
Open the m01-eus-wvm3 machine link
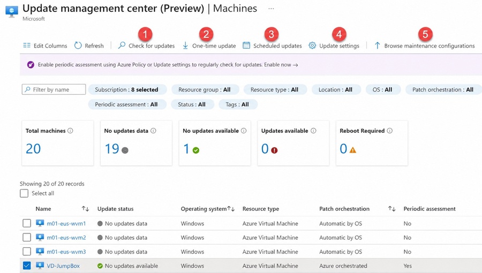[66, 252]
